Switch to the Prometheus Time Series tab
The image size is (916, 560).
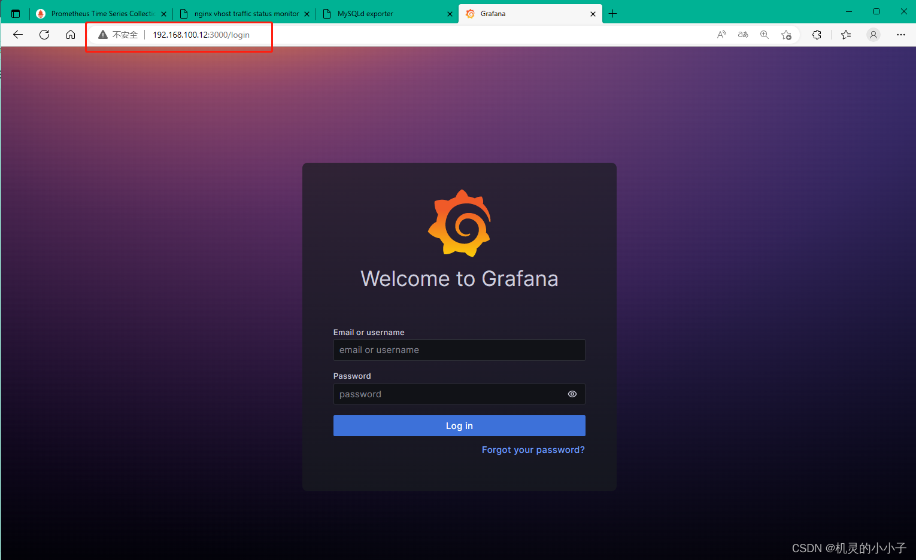[x=102, y=14]
